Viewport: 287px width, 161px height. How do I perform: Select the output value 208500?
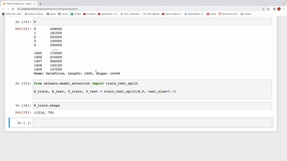(x=56, y=29)
